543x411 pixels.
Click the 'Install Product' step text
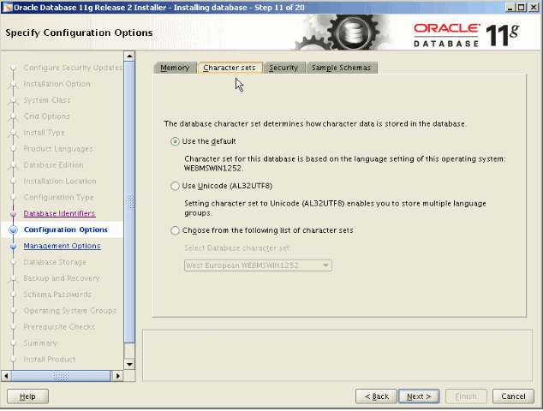click(49, 360)
